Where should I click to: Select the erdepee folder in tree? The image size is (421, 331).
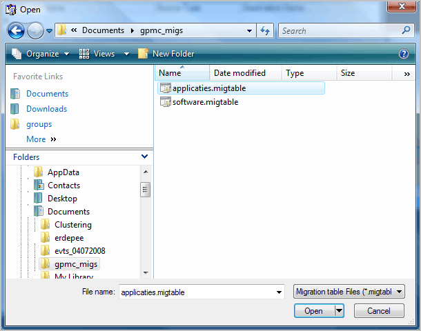69,238
